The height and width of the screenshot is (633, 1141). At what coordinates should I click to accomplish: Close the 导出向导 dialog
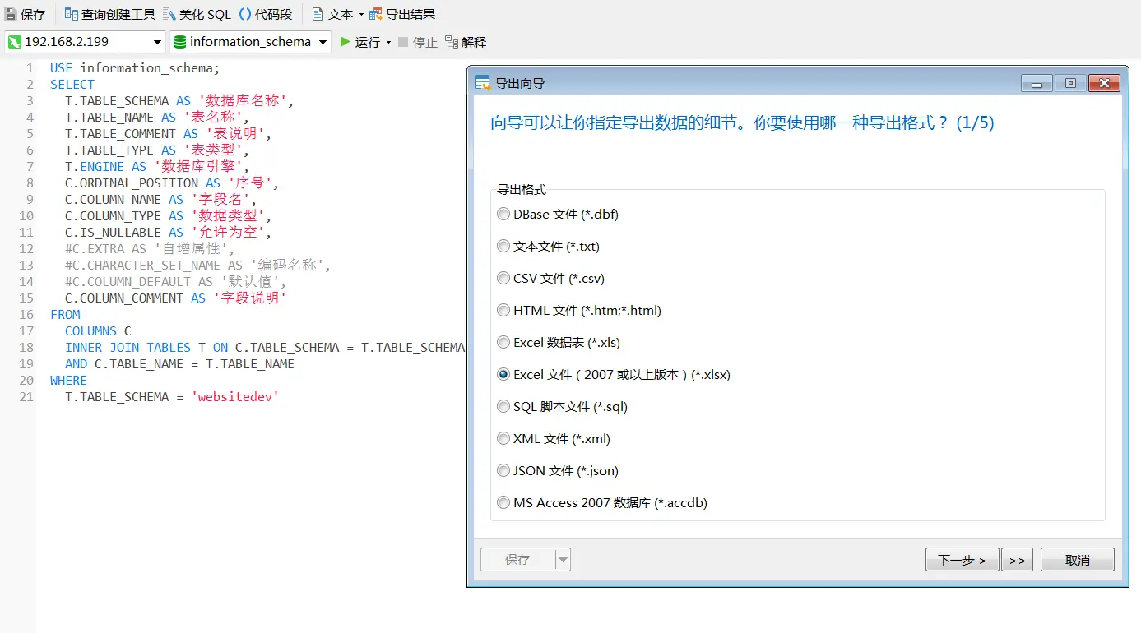click(x=1104, y=83)
